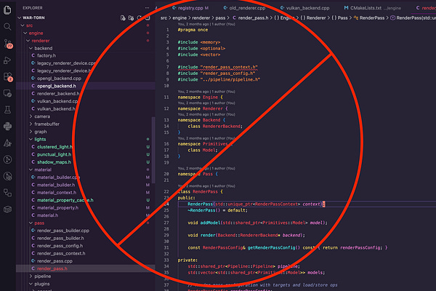The width and height of the screenshot is (436, 291).
Task: Click the src breadcrumb
Action: [x=163, y=17]
